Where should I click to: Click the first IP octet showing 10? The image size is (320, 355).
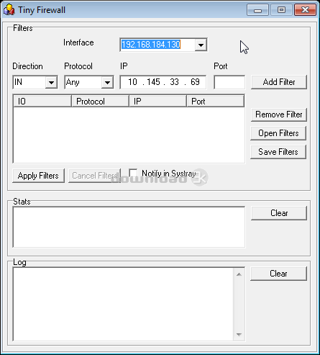tap(132, 82)
